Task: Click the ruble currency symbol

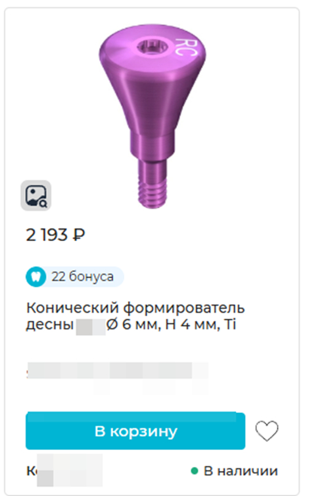Action: 79,235
